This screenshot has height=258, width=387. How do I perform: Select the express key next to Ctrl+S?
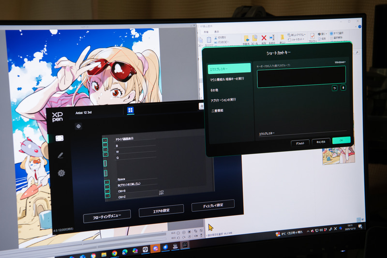pyautogui.click(x=107, y=191)
